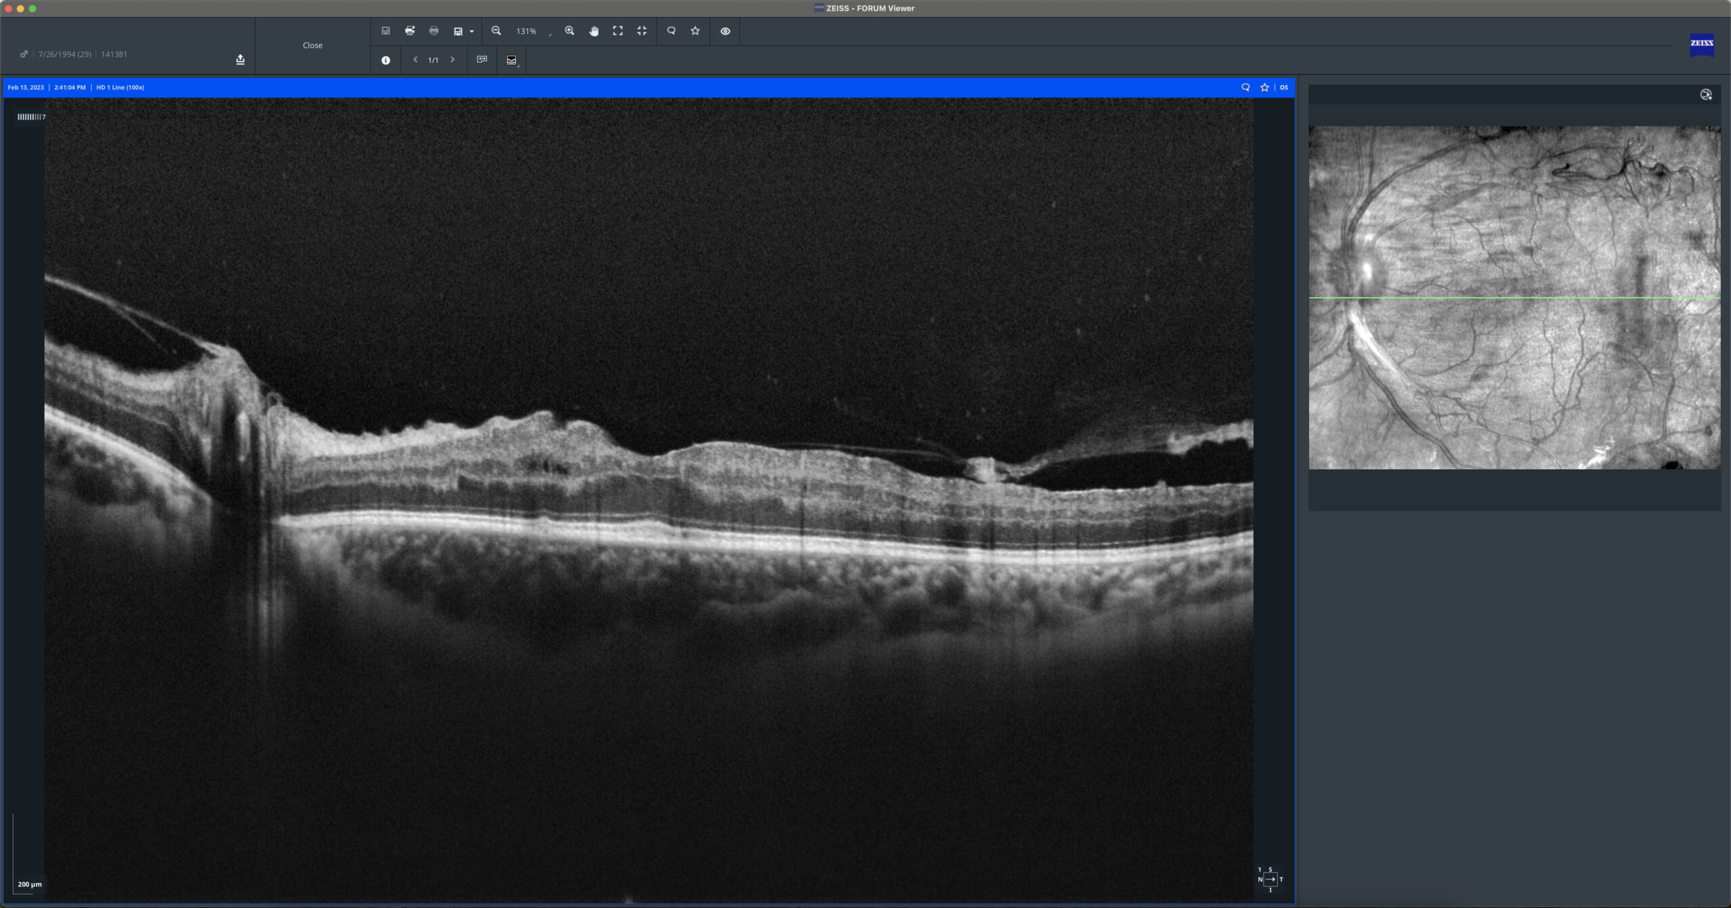Click the OCT B-scan image
The height and width of the screenshot is (908, 1731).
click(648, 500)
